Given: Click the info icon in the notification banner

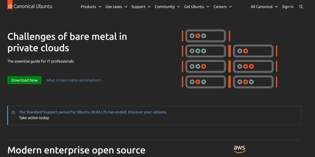Looking at the screenshot, I should point(13,112).
